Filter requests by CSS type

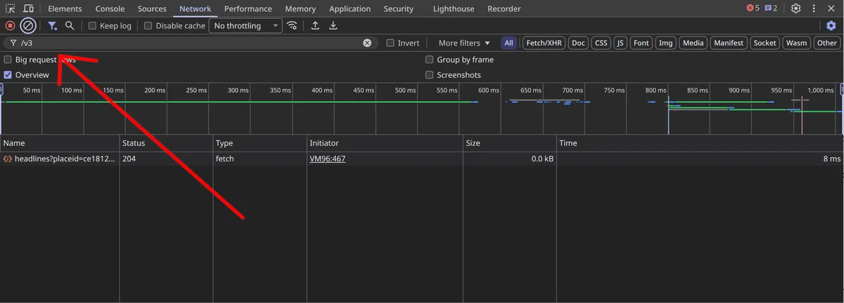[601, 43]
